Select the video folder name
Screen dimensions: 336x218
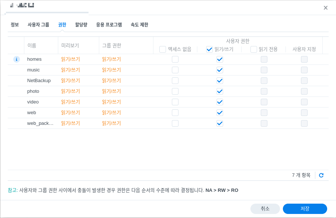[x=33, y=102]
